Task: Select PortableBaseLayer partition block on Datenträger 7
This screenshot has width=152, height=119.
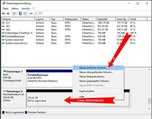Action: (x=50, y=80)
